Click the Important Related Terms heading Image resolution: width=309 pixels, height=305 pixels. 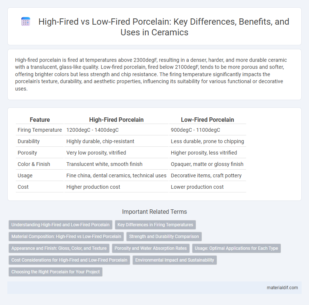[x=154, y=212]
